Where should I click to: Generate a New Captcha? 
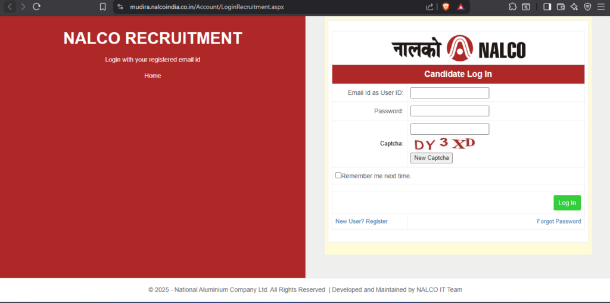[431, 158]
